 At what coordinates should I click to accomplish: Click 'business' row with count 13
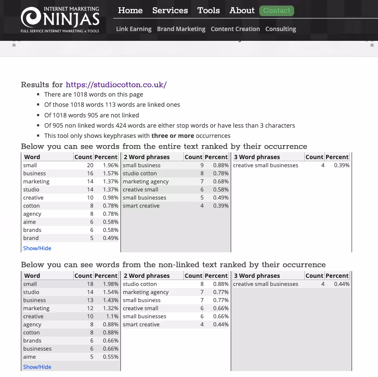pyautogui.click(x=71, y=300)
